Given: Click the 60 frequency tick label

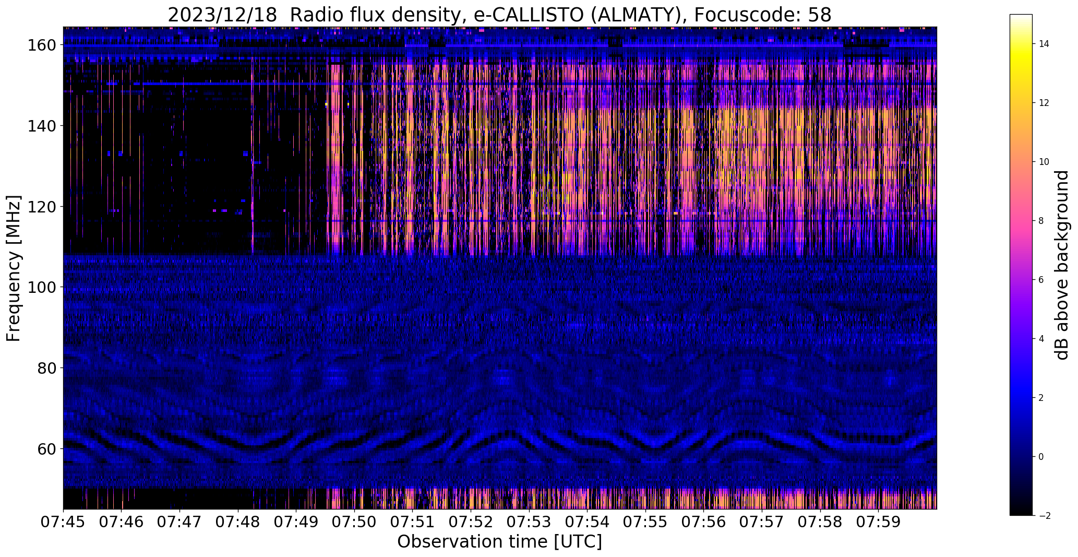Looking at the screenshot, I should point(46,448).
